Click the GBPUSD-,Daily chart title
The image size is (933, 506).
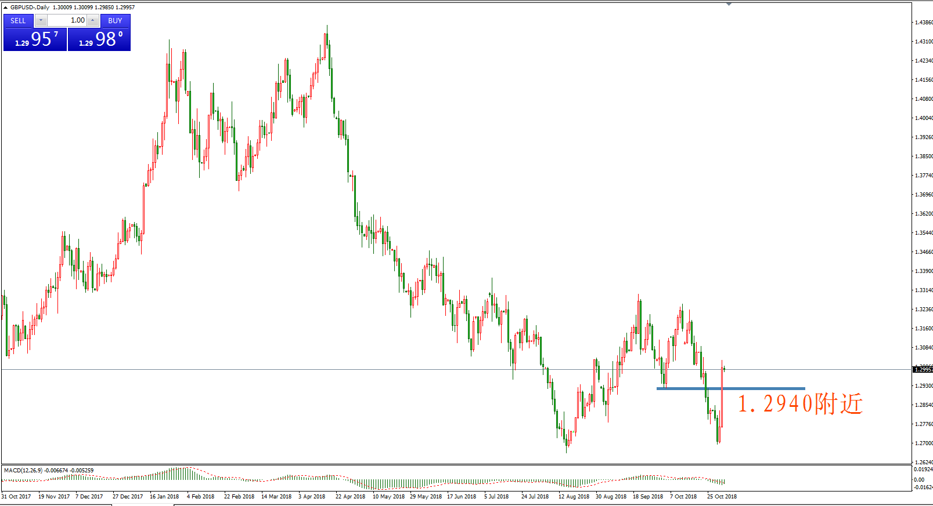30,8
